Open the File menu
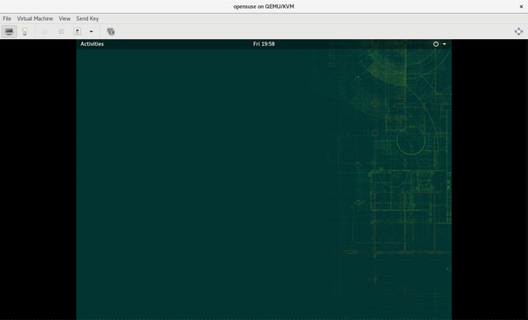This screenshot has height=320, width=528. pos(7,19)
